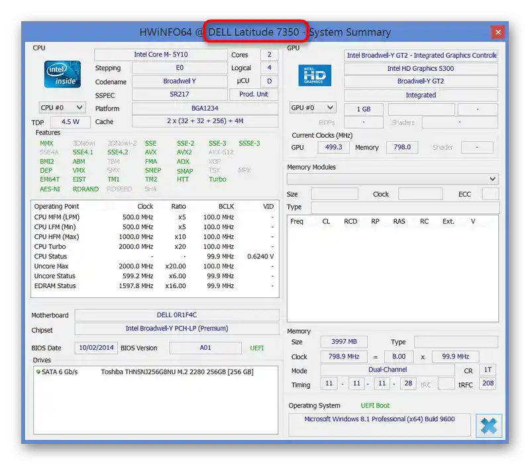Click the memory size 3997 MB field
530x465 pixels.
344,342
